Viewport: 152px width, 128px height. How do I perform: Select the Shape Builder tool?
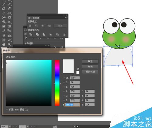(4, 22)
